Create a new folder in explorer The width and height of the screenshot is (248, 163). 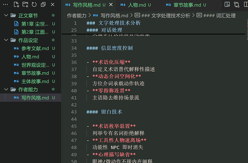tap(25, 5)
